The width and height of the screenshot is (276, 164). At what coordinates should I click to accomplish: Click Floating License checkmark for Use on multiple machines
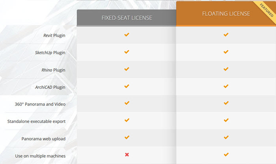tap(226, 155)
